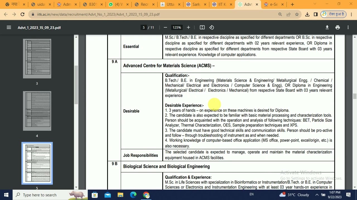View site information lock icon
Image resolution: width=357 pixels, height=200 pixels.
[x=33, y=14]
